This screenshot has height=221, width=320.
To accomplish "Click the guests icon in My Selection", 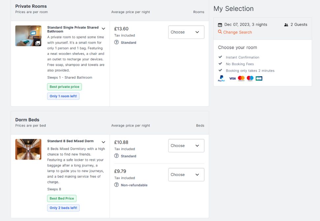I will click(x=286, y=25).
